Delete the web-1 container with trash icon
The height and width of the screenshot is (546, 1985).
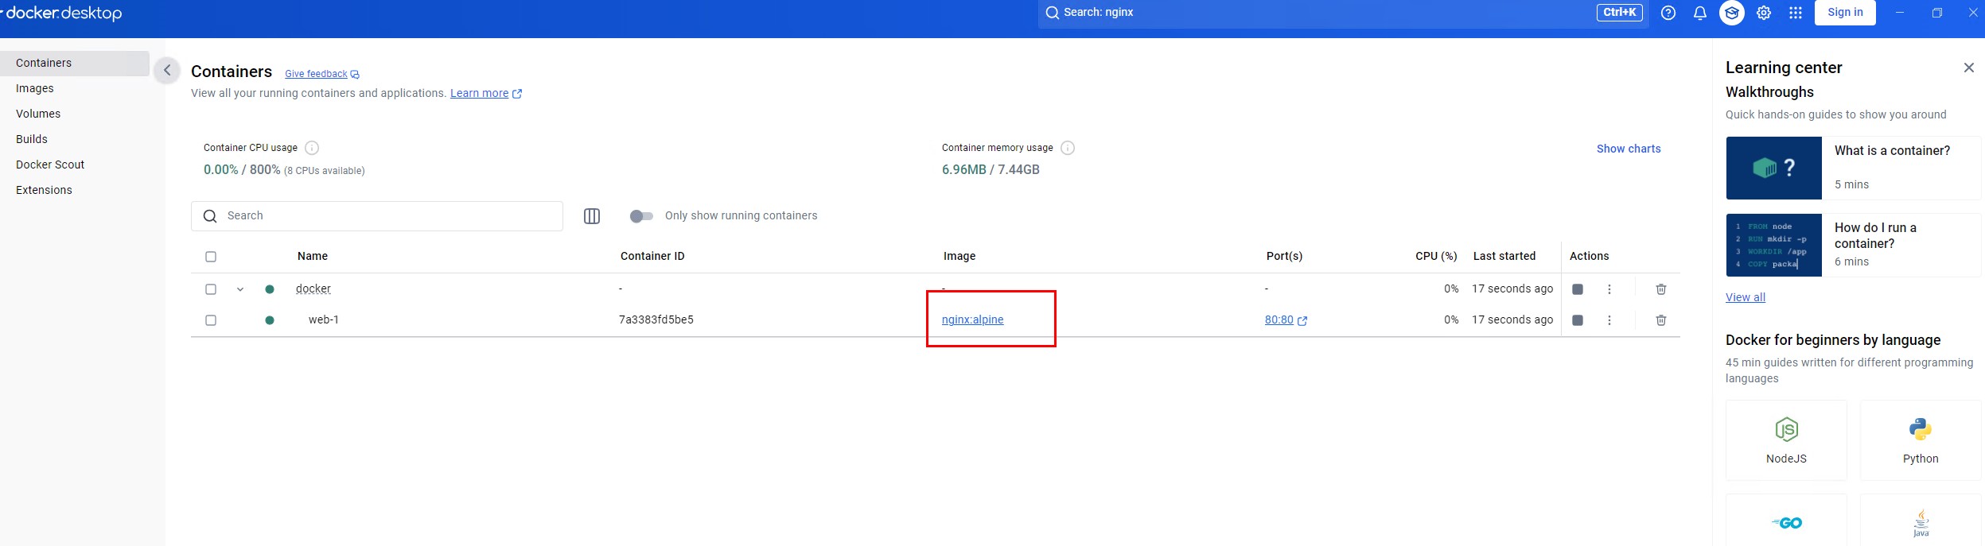[x=1660, y=320]
